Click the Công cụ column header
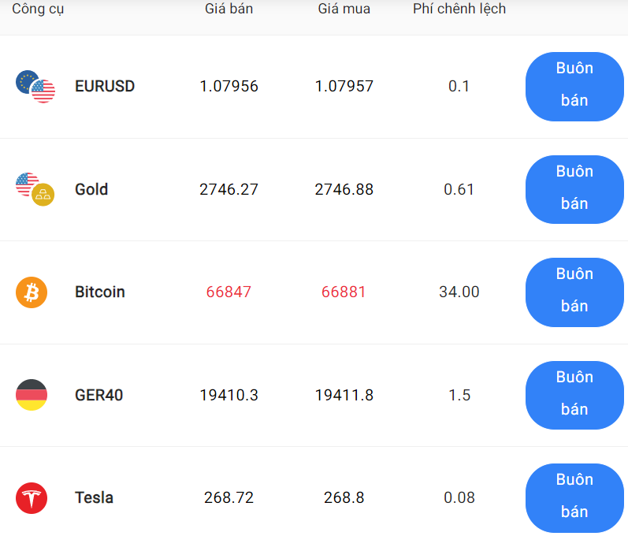Screen dimensions: 628x536 pyautogui.click(x=38, y=9)
